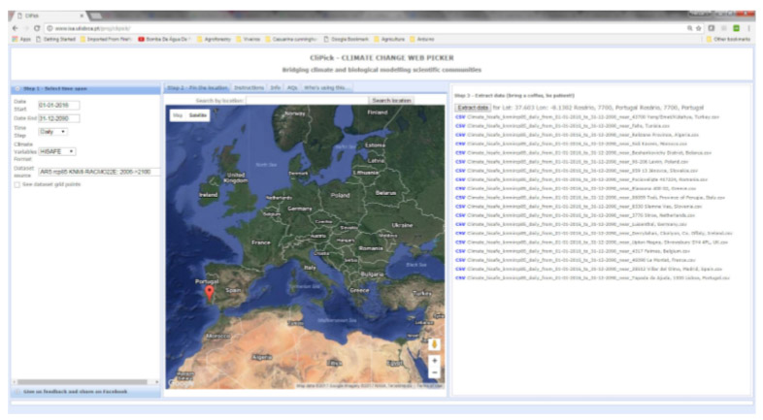
Task: Switch the map to Map view
Action: [178, 115]
